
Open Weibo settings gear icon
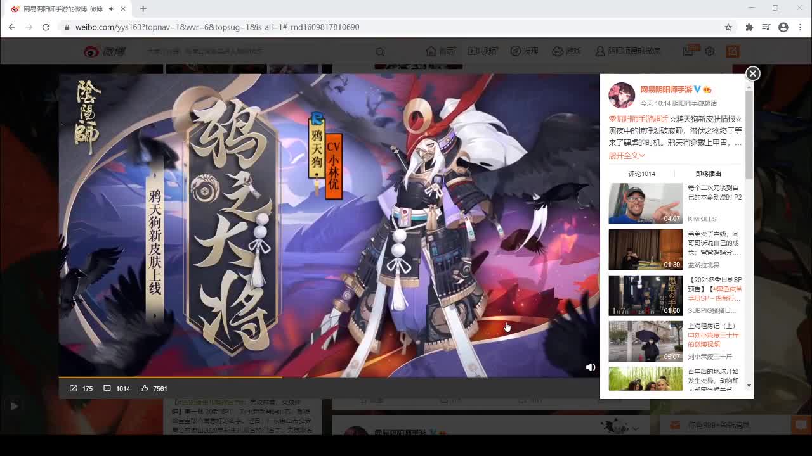pyautogui.click(x=710, y=51)
